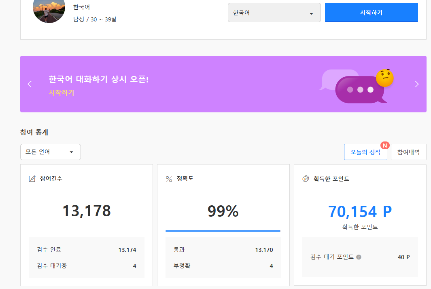Open the 모든 언어 filter dropdown
Viewport: 431px width, 289px height.
point(51,152)
